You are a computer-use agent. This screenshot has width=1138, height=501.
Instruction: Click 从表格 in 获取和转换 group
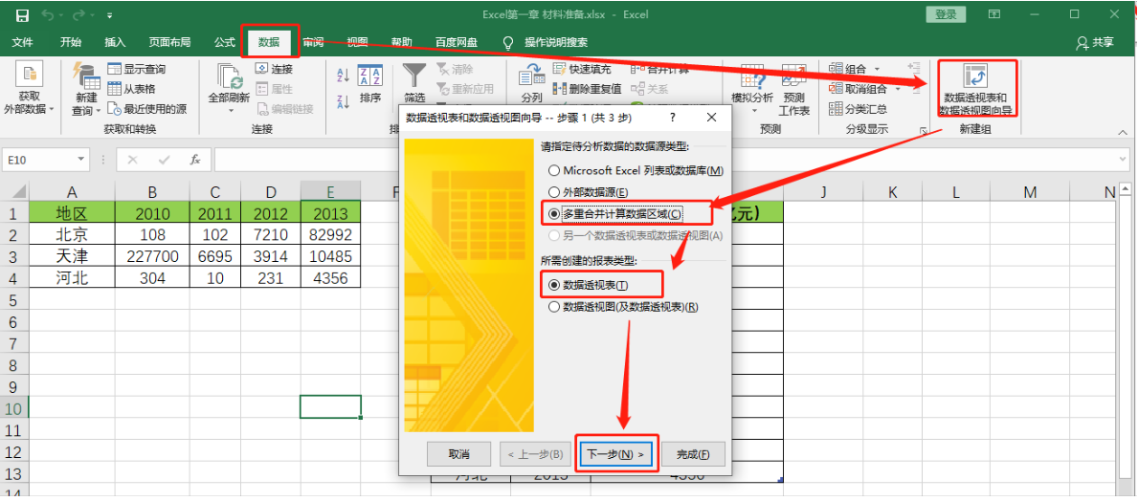click(130, 89)
